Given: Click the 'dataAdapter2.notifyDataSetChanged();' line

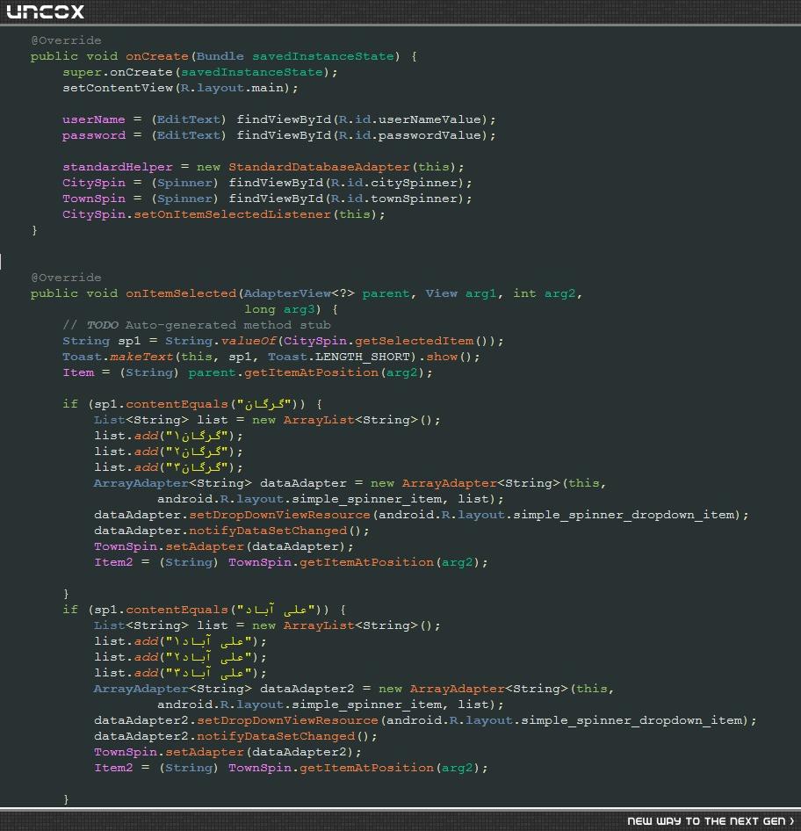Looking at the screenshot, I should point(235,737).
